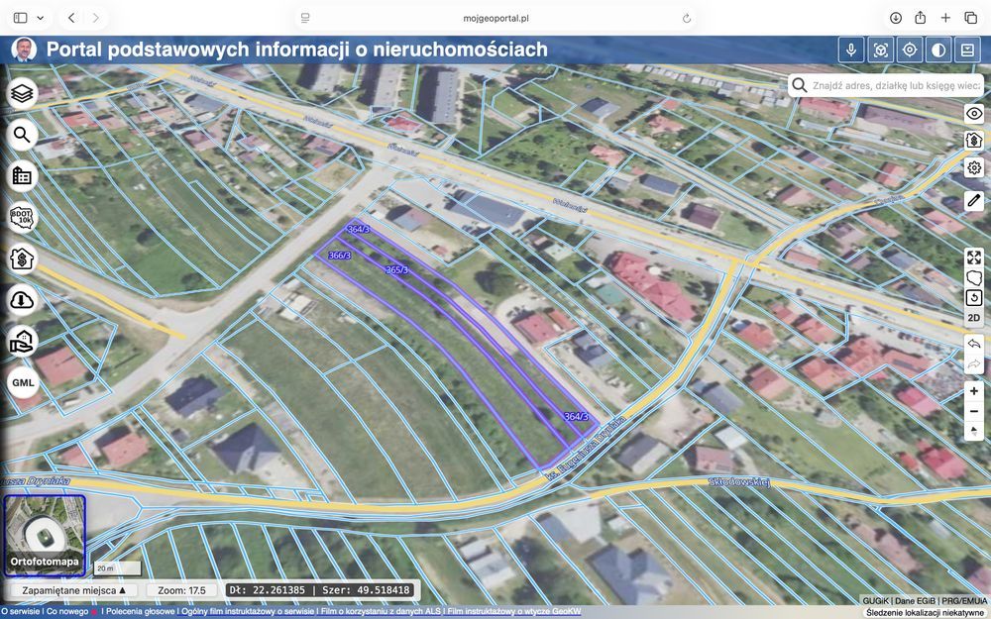Viewport: 991px width, 619px height.
Task: Open the 'Polecenia głosowe' link
Action: coord(141,612)
